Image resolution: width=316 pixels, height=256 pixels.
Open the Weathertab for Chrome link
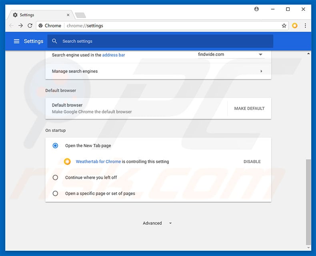[98, 162]
